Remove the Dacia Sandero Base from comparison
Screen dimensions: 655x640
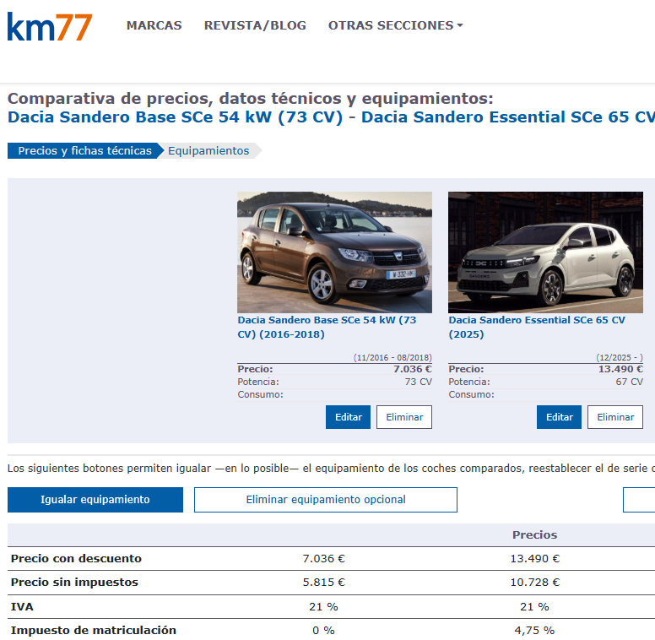tap(404, 417)
